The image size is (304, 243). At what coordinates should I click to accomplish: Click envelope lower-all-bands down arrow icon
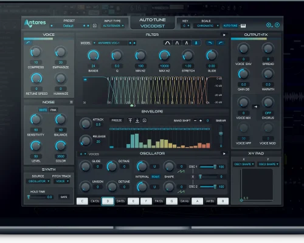pos(137,120)
